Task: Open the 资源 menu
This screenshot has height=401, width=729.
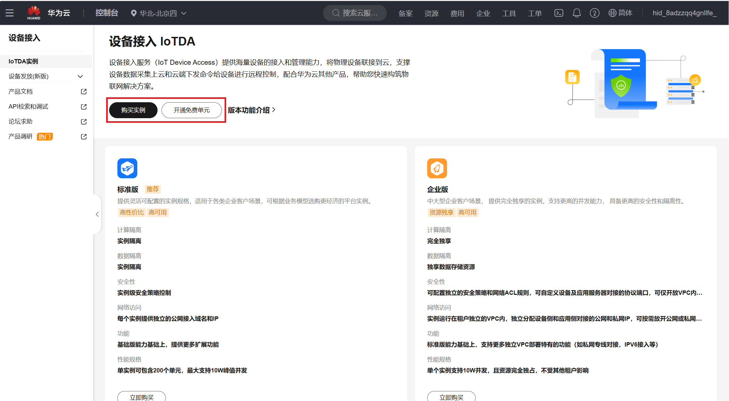Action: [431, 13]
